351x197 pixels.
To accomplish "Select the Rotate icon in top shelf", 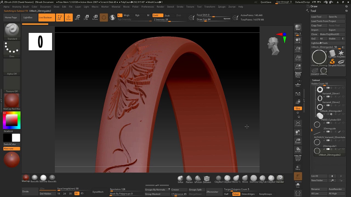I will 95,18.
